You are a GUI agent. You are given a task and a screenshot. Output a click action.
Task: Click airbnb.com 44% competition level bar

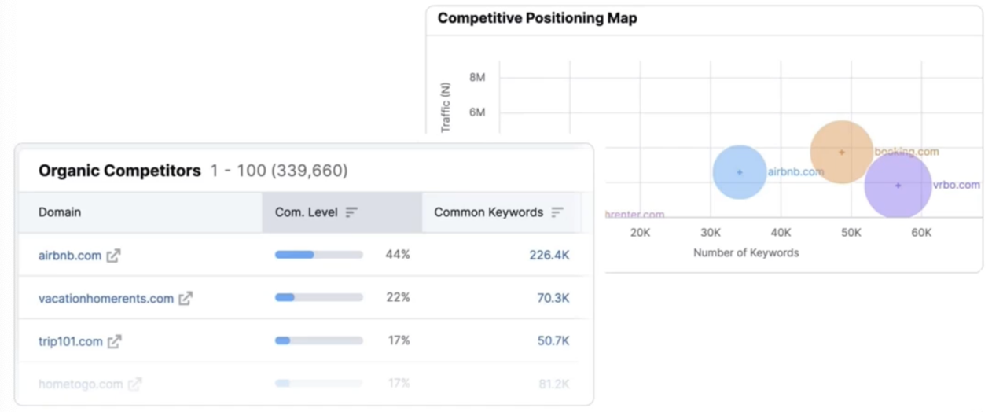point(318,255)
